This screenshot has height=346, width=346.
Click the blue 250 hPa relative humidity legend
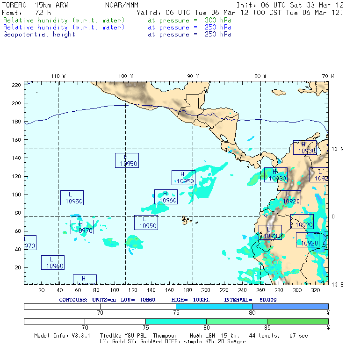click(64, 28)
